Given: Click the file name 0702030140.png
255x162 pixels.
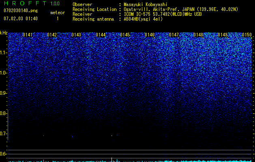Looking at the screenshot, I should (x=21, y=11).
